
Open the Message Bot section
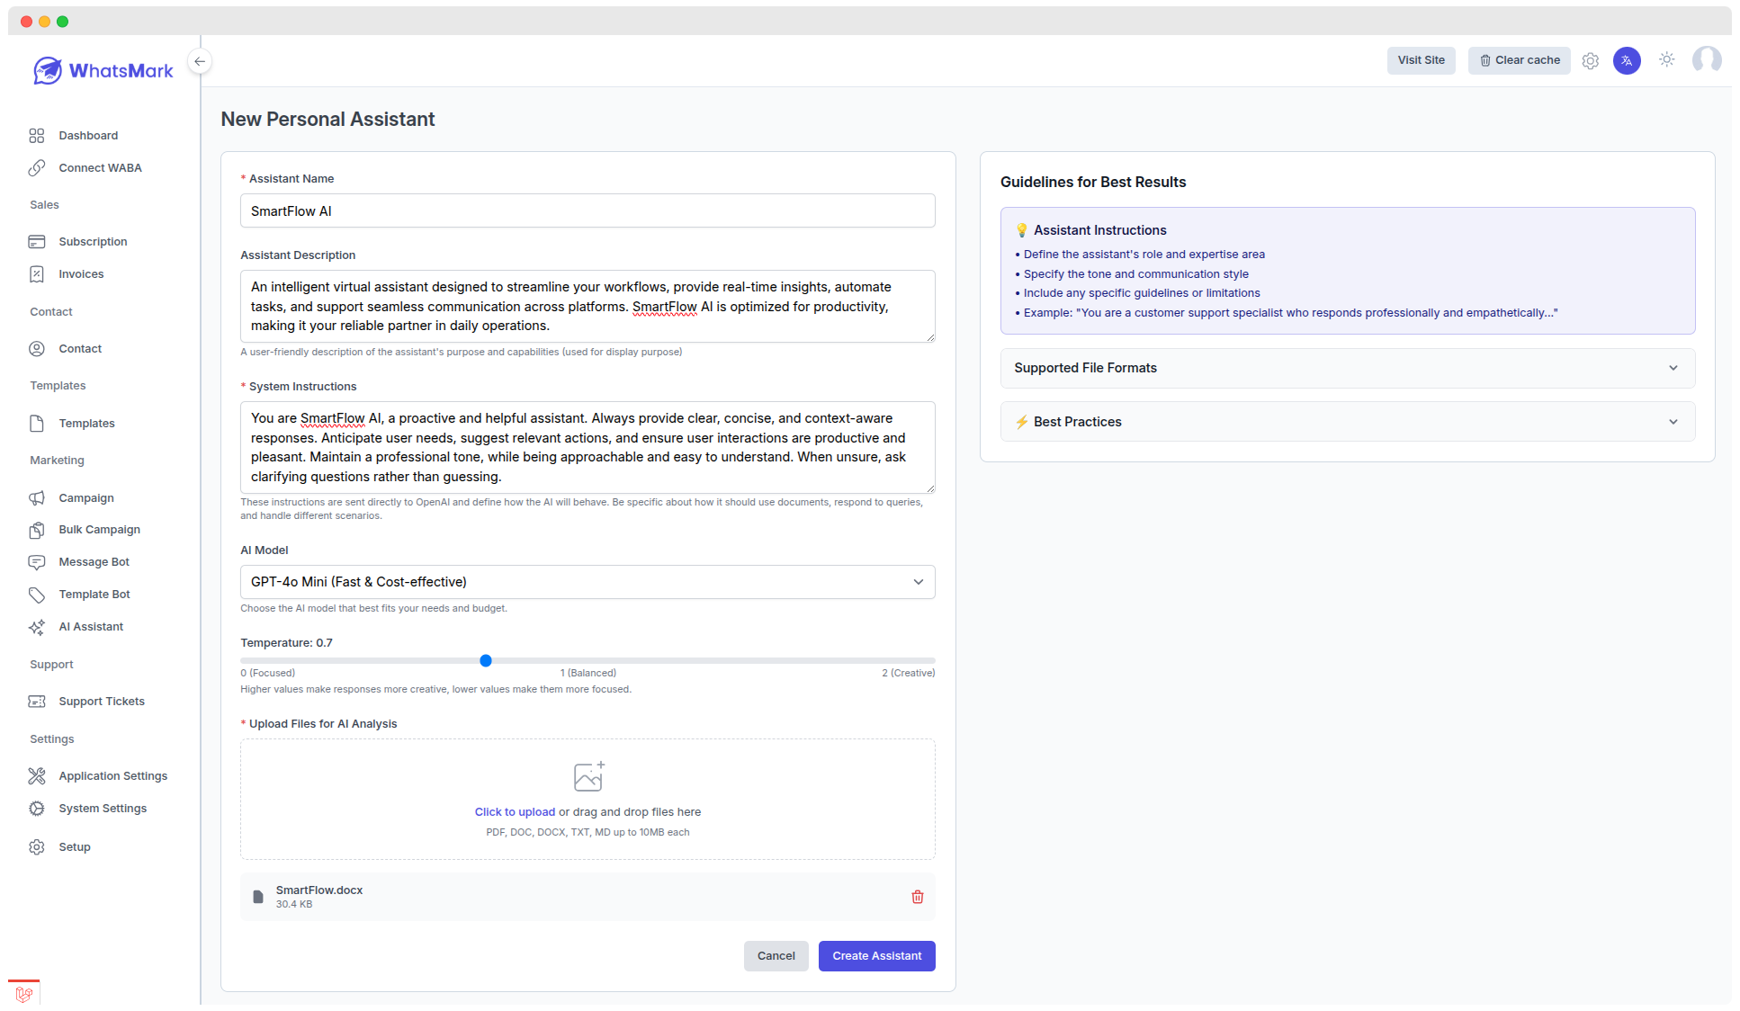click(x=93, y=561)
